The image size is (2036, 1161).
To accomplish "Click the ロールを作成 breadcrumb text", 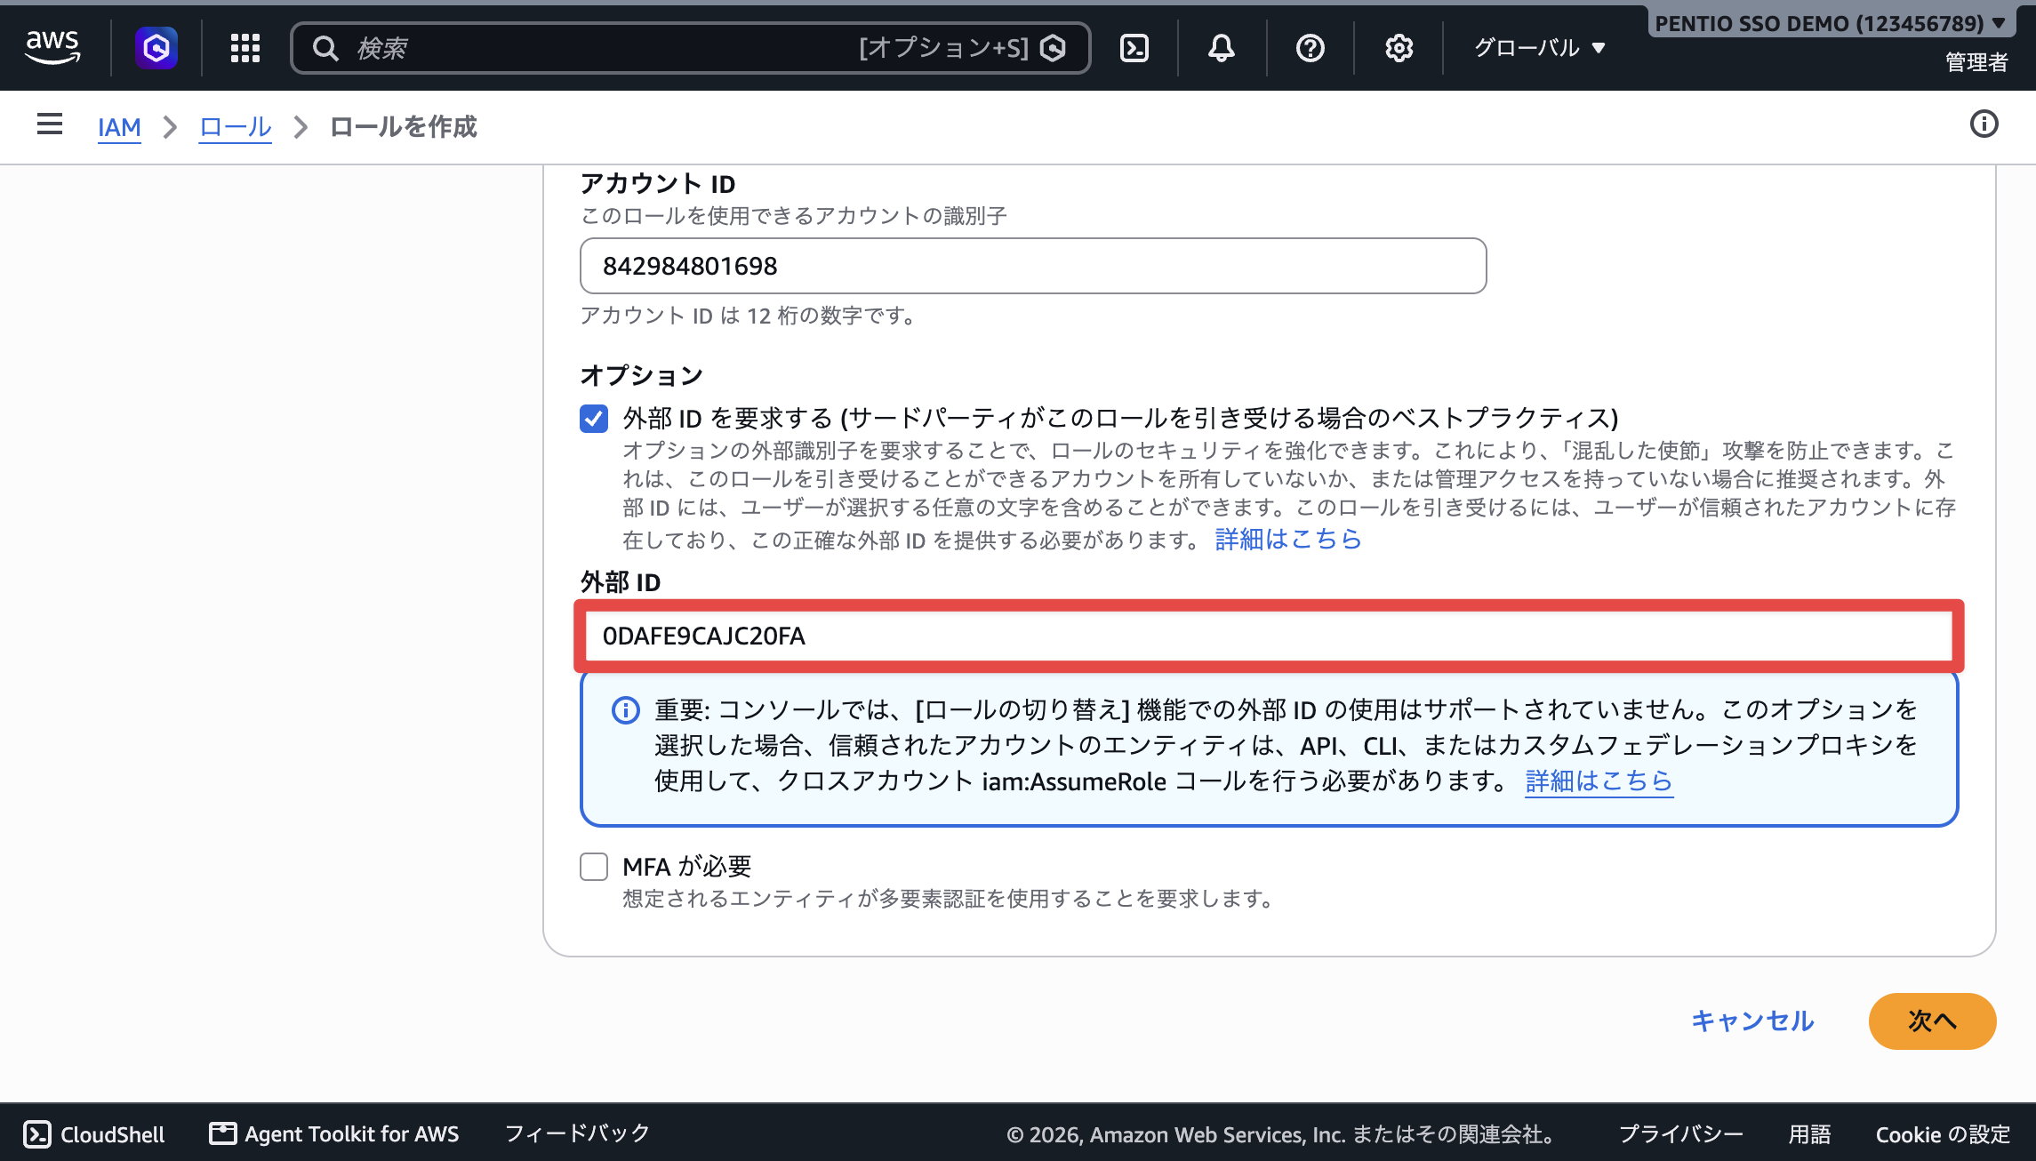I will point(404,127).
